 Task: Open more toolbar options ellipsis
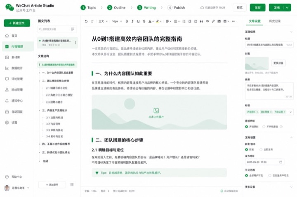click(x=233, y=21)
